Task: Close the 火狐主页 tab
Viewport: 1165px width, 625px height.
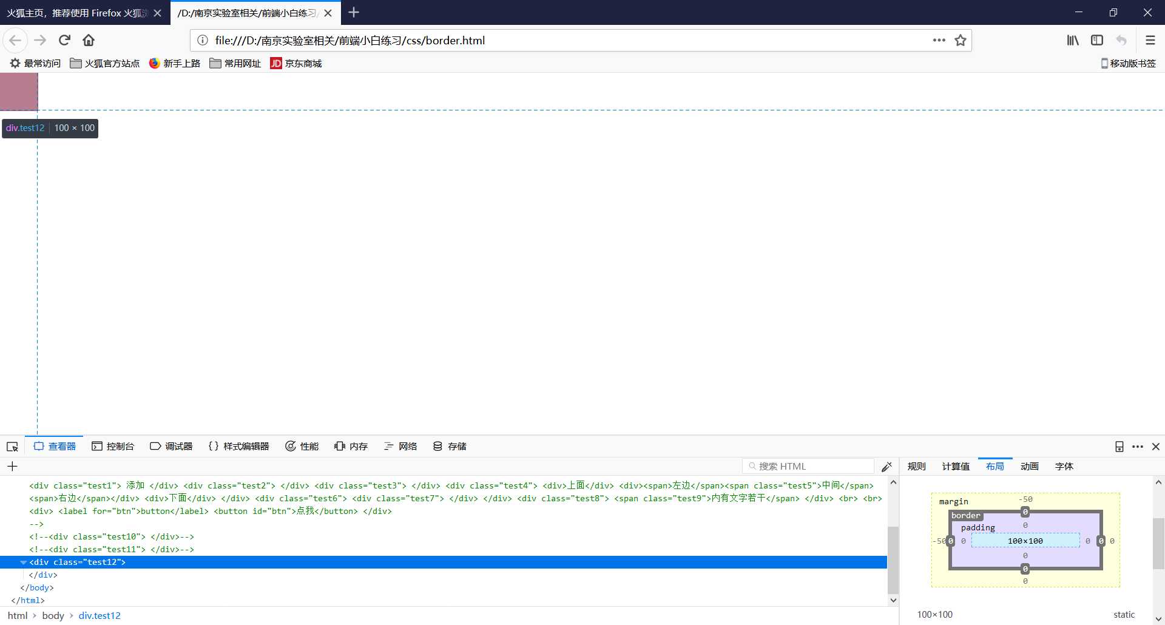Action: (x=157, y=13)
